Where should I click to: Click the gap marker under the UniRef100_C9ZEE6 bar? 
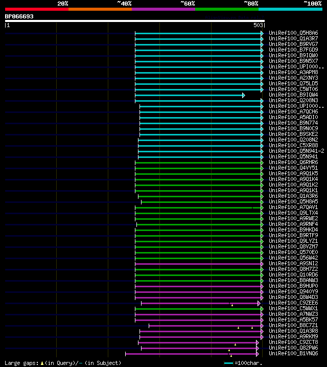[x=232, y=305]
